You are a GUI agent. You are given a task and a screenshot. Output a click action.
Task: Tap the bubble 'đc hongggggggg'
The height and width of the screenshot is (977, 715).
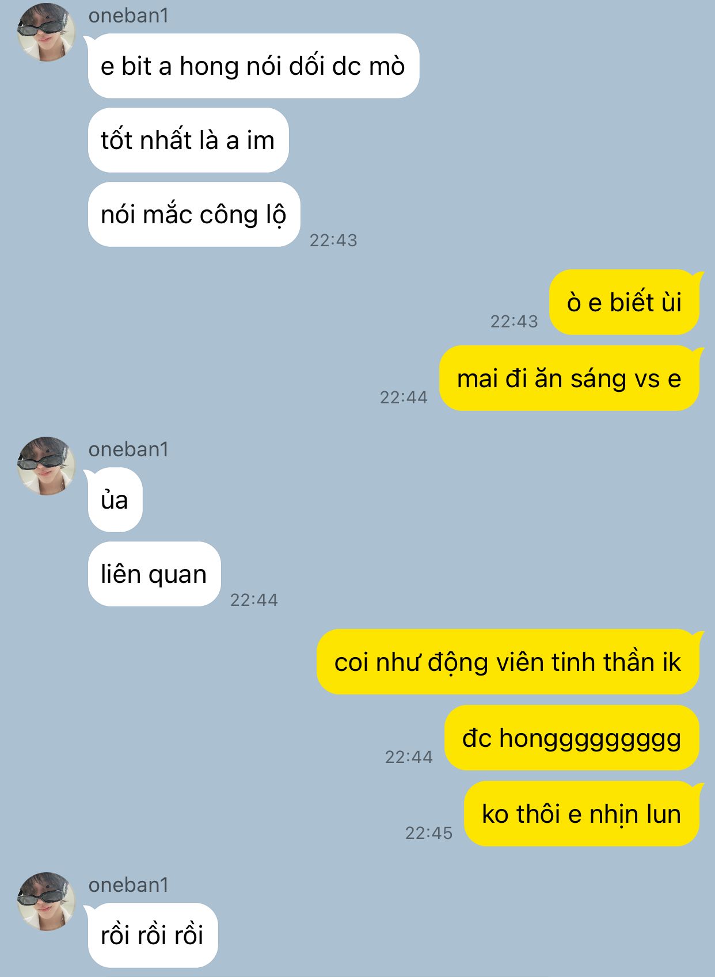[x=572, y=738]
